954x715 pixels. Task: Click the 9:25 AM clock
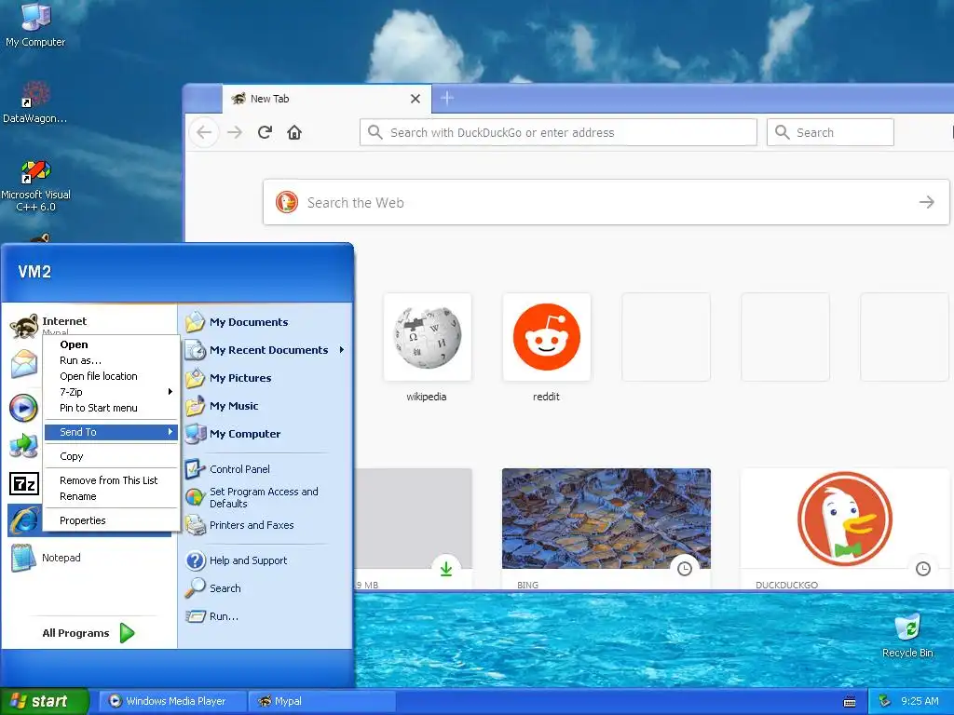pos(920,701)
